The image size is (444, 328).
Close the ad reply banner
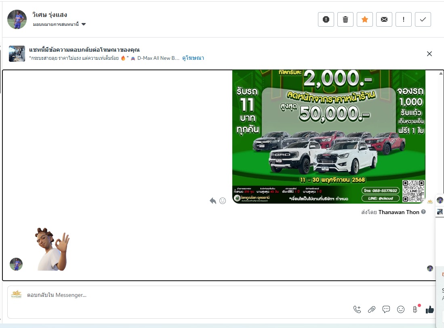click(429, 54)
